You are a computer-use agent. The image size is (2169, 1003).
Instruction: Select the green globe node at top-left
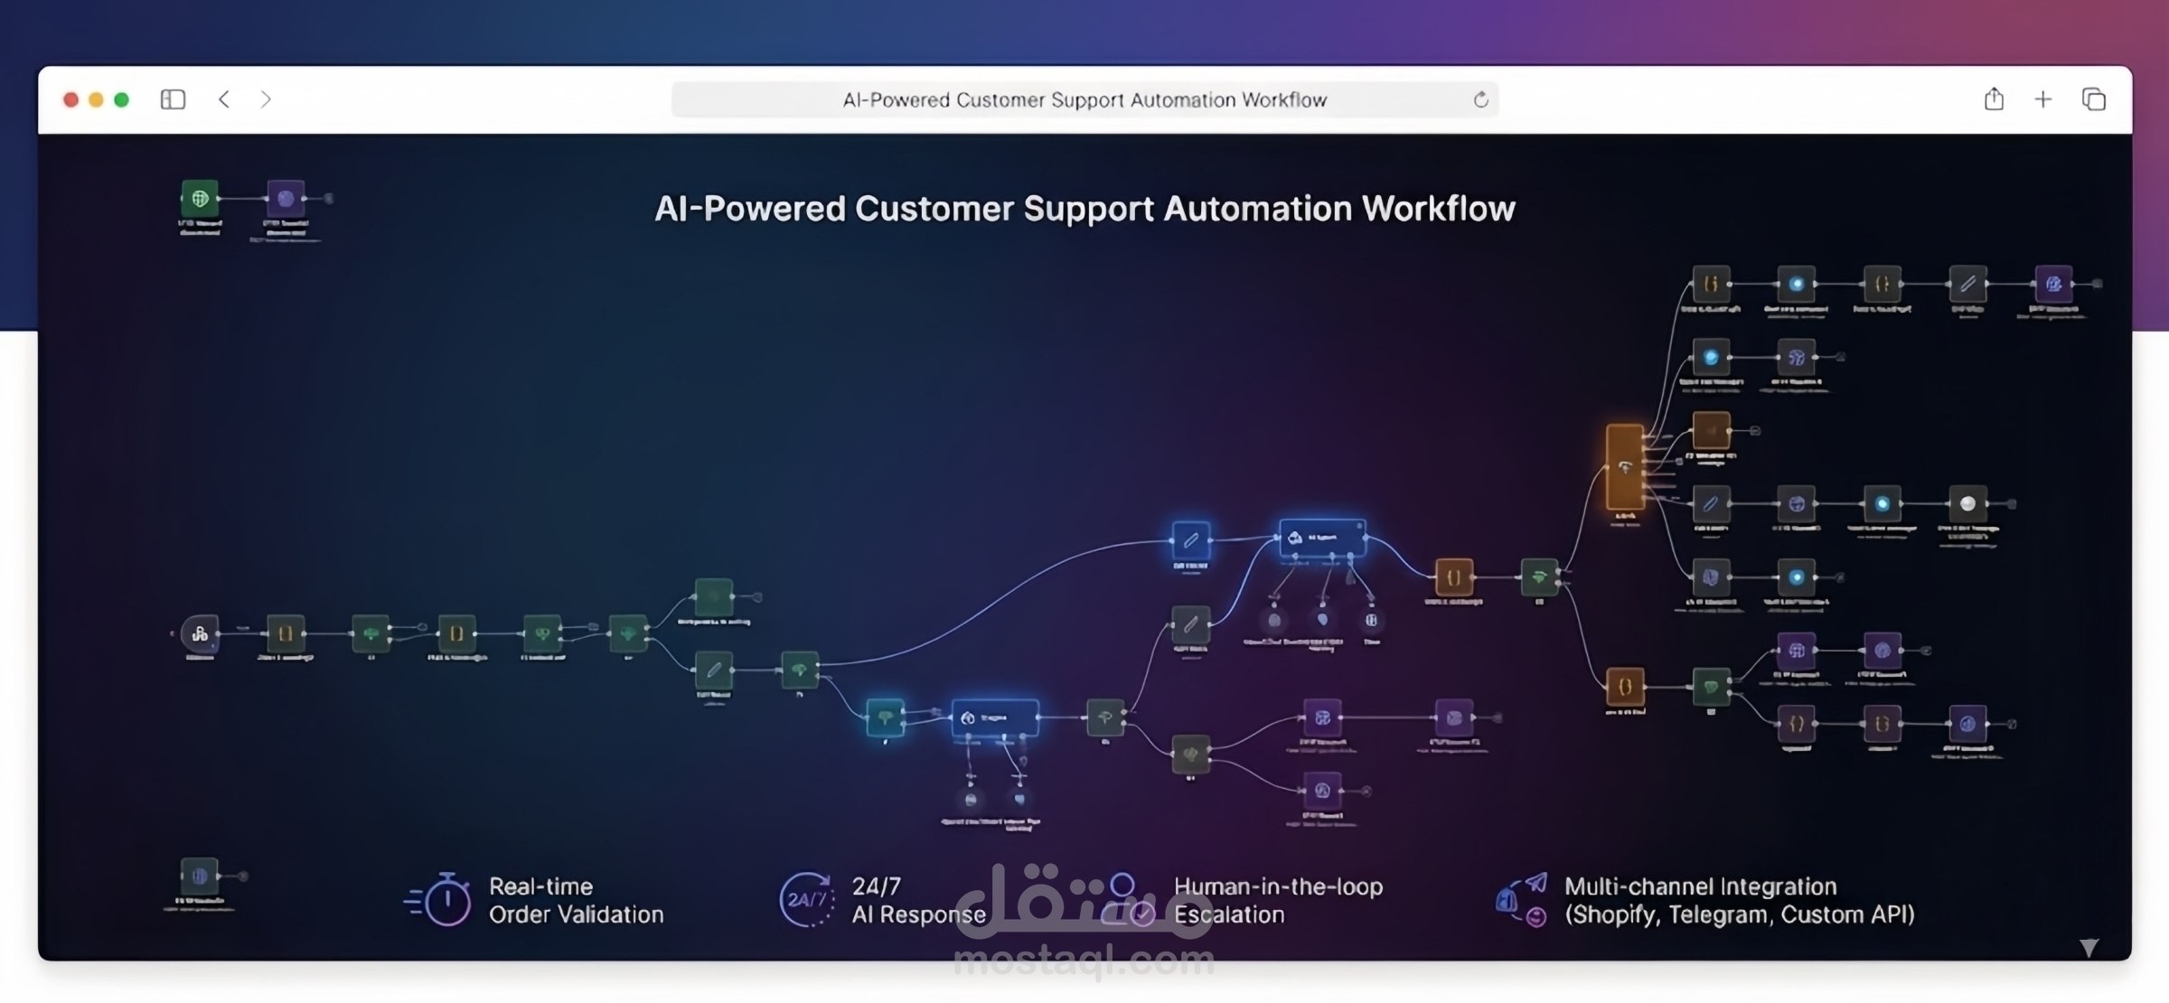click(200, 198)
